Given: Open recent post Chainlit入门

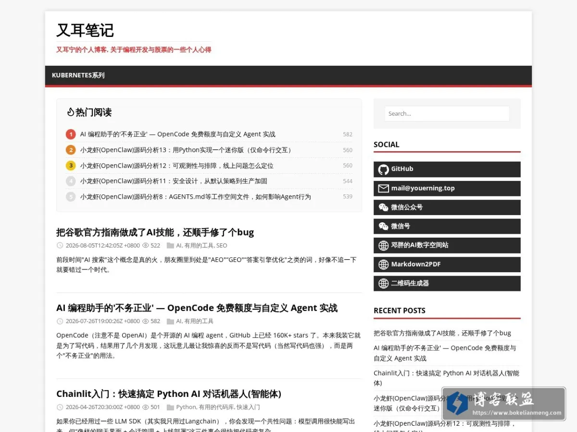Looking at the screenshot, I should [x=446, y=378].
